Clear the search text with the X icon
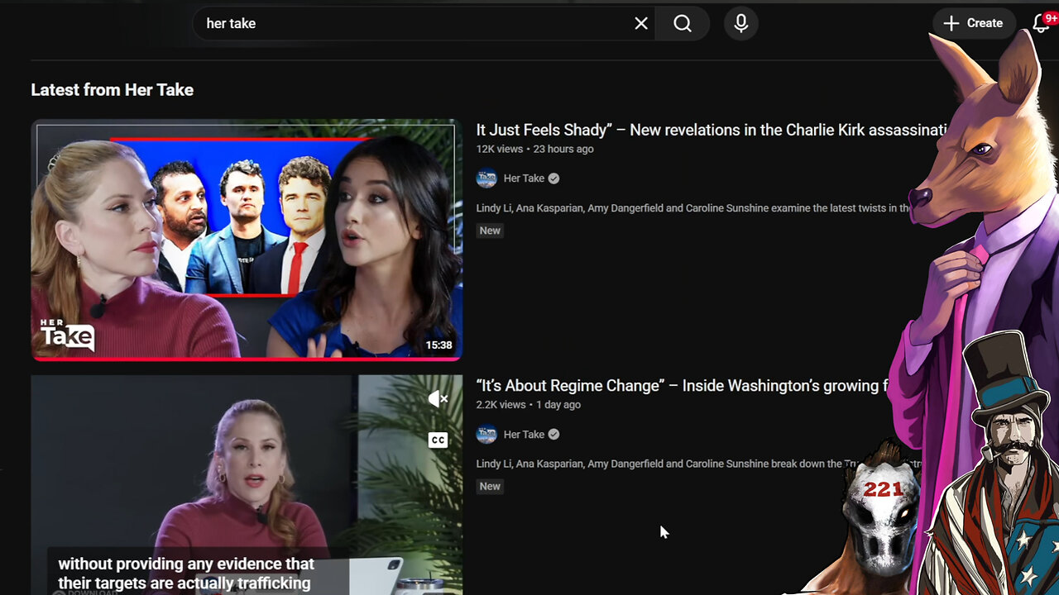Screen dimensions: 1059x595 click(640, 24)
